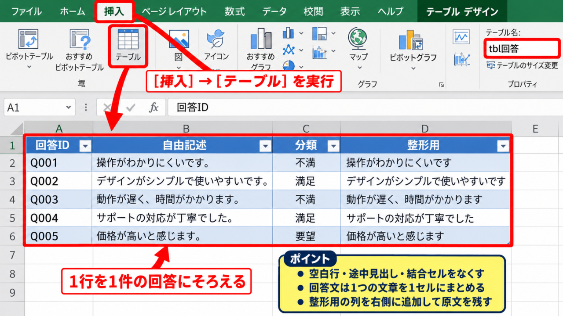
Task: Open filter dropdown for 整形用 column
Action: pyautogui.click(x=503, y=147)
